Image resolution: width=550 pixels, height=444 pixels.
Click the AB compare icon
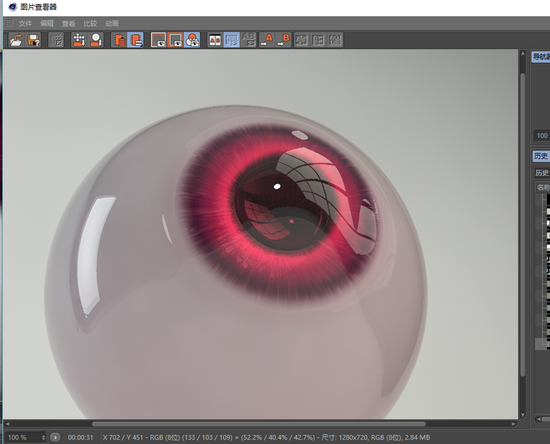click(215, 40)
